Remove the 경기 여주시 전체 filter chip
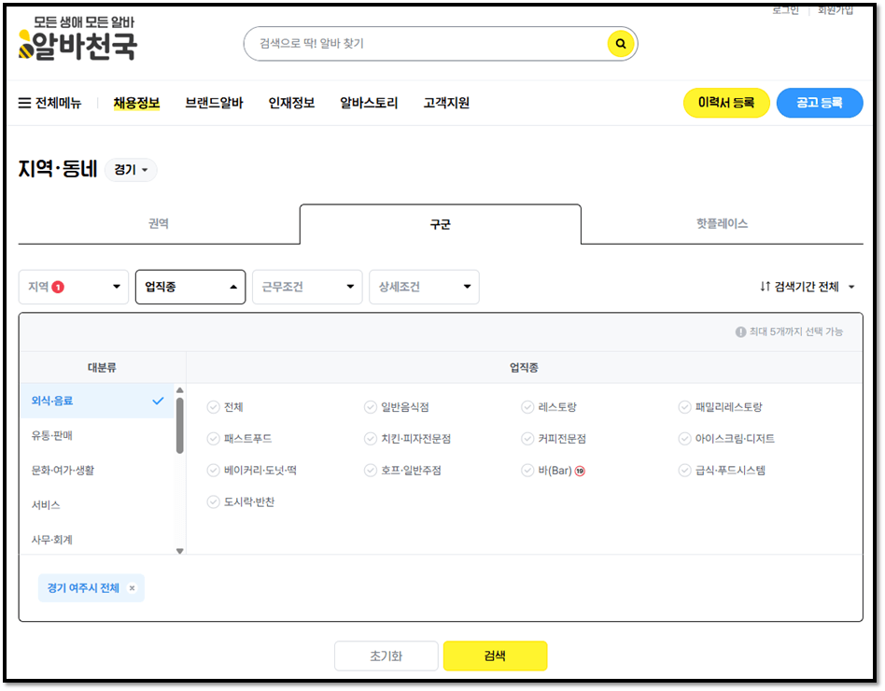Image resolution: width=885 pixels, height=691 pixels. (x=132, y=587)
